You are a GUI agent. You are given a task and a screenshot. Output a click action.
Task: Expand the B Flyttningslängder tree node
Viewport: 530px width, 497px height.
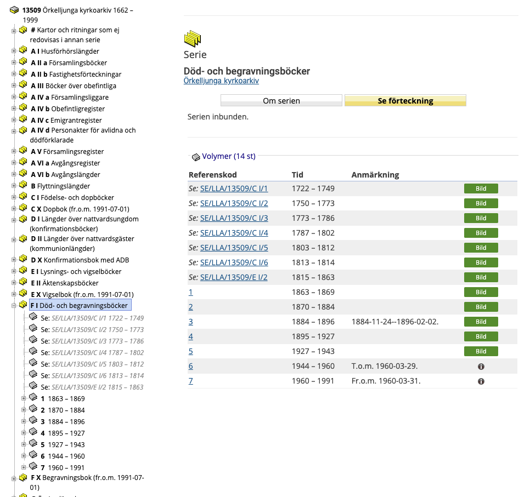coord(14,186)
